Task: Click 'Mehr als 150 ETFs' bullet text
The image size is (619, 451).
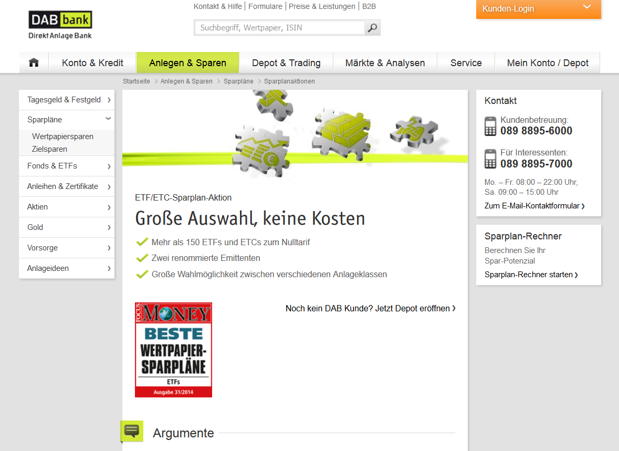Action: [230, 242]
